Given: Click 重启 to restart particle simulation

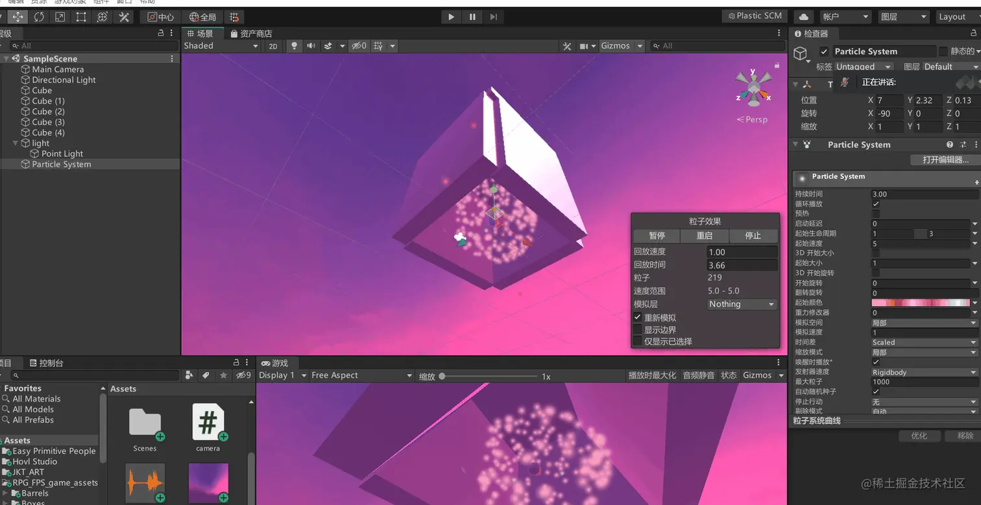Looking at the screenshot, I should pos(705,236).
